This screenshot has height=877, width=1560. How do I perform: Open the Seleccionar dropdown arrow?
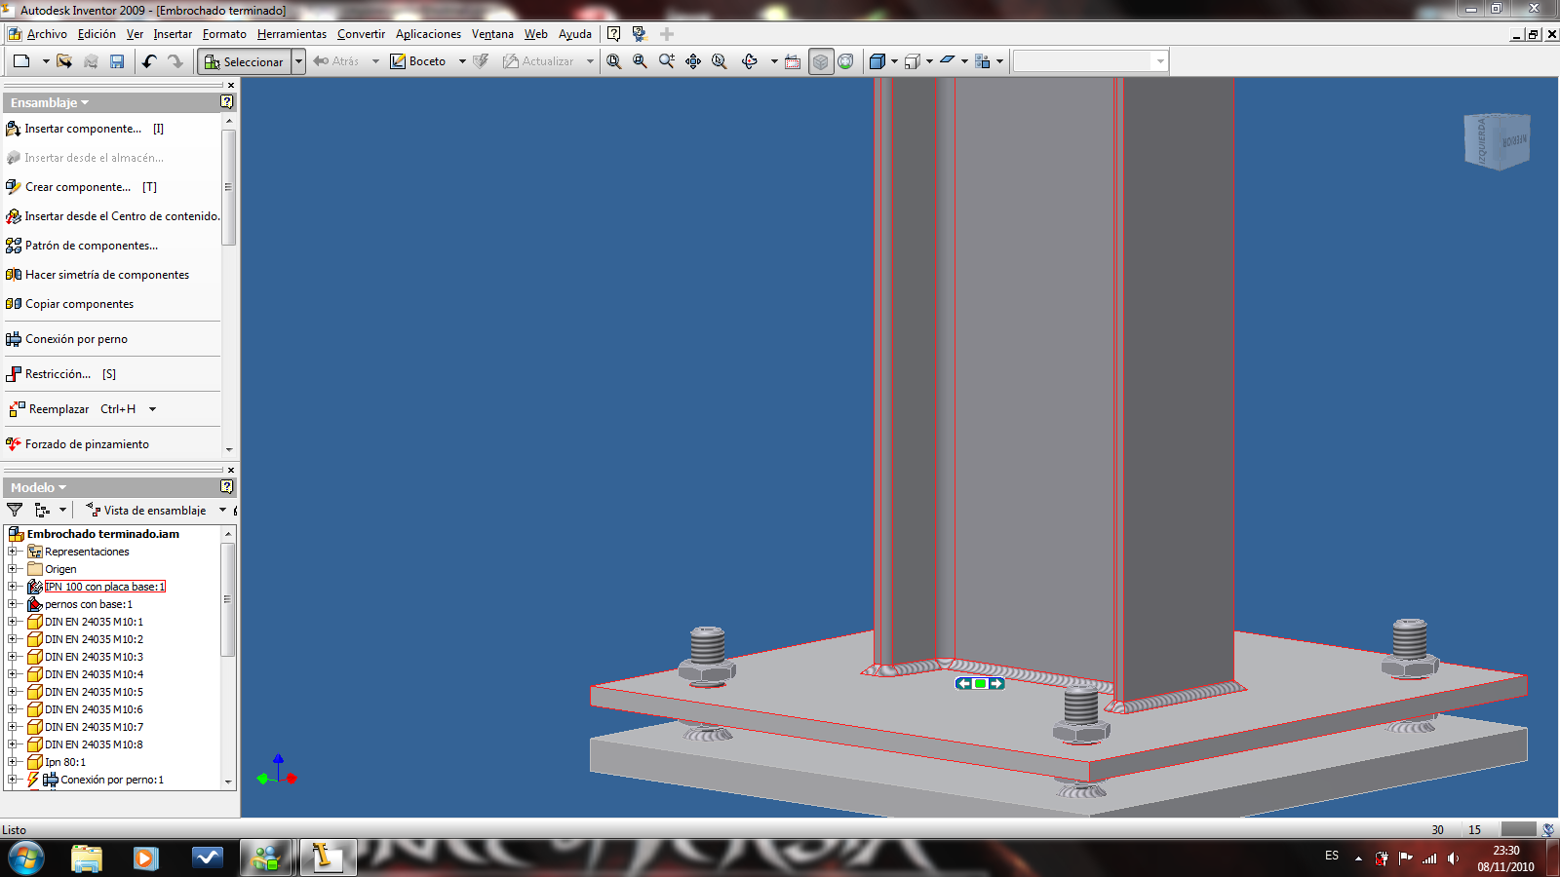pos(298,61)
